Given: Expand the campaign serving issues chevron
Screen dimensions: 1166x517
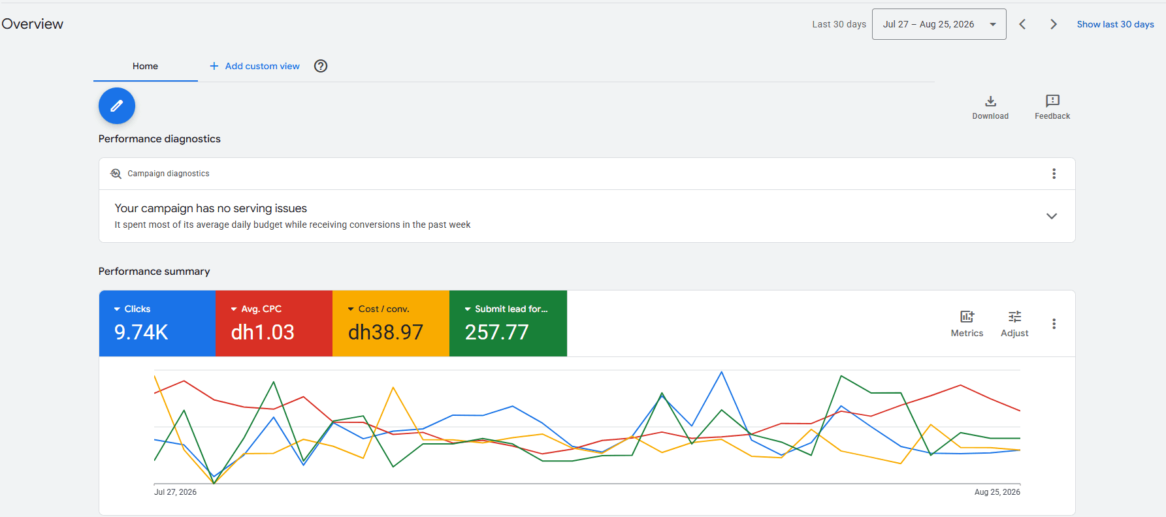Looking at the screenshot, I should (x=1052, y=216).
